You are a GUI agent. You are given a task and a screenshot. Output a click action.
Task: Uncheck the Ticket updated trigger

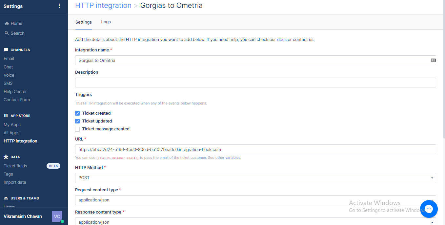pyautogui.click(x=77, y=121)
